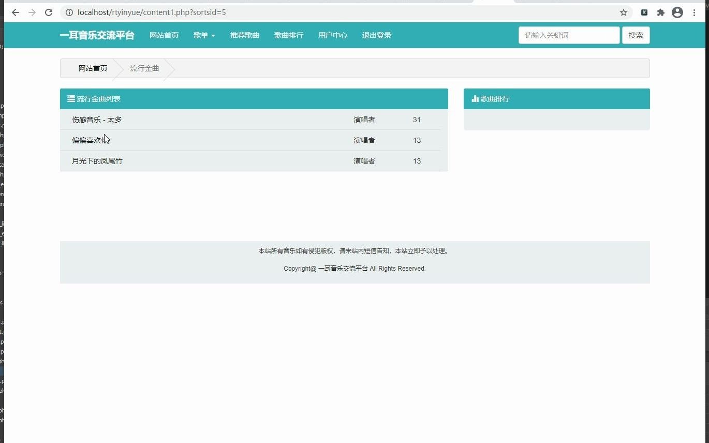
Task: Open the extensions puzzle icon
Action: (x=660, y=12)
